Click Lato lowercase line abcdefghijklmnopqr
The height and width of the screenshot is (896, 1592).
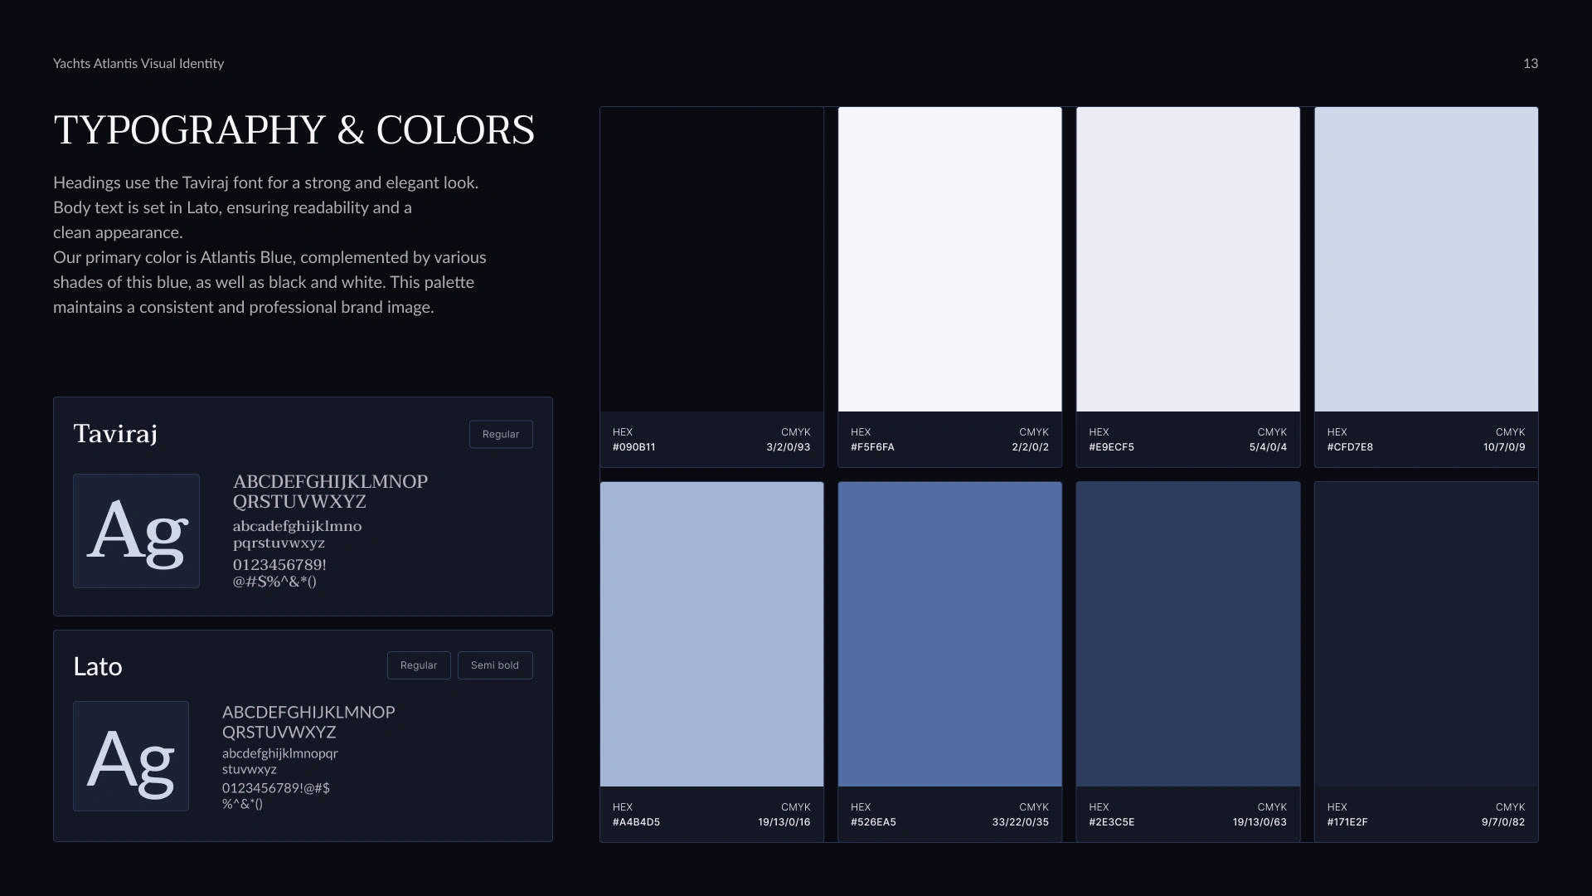click(279, 753)
